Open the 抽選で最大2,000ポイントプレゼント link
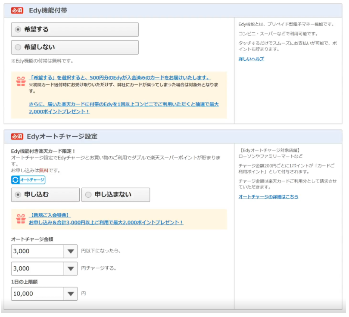The image size is (349, 317). (x=124, y=108)
